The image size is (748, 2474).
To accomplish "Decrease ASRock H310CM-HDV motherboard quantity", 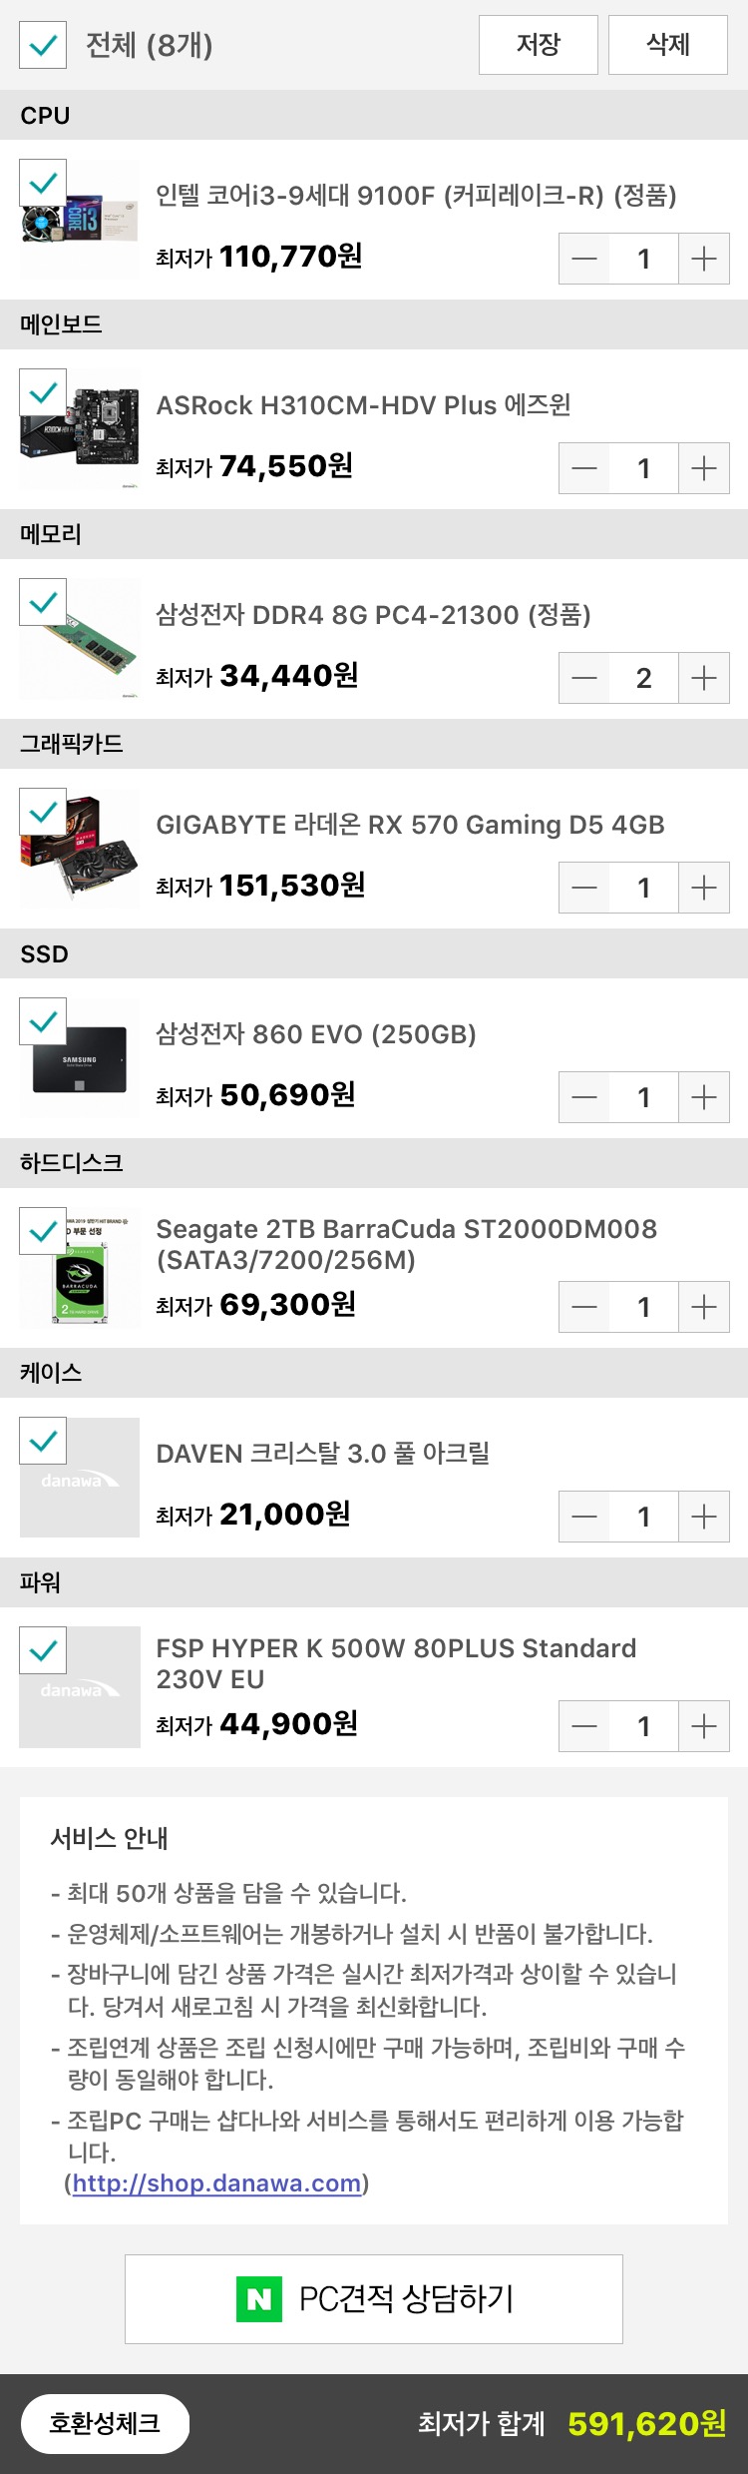I will (584, 468).
